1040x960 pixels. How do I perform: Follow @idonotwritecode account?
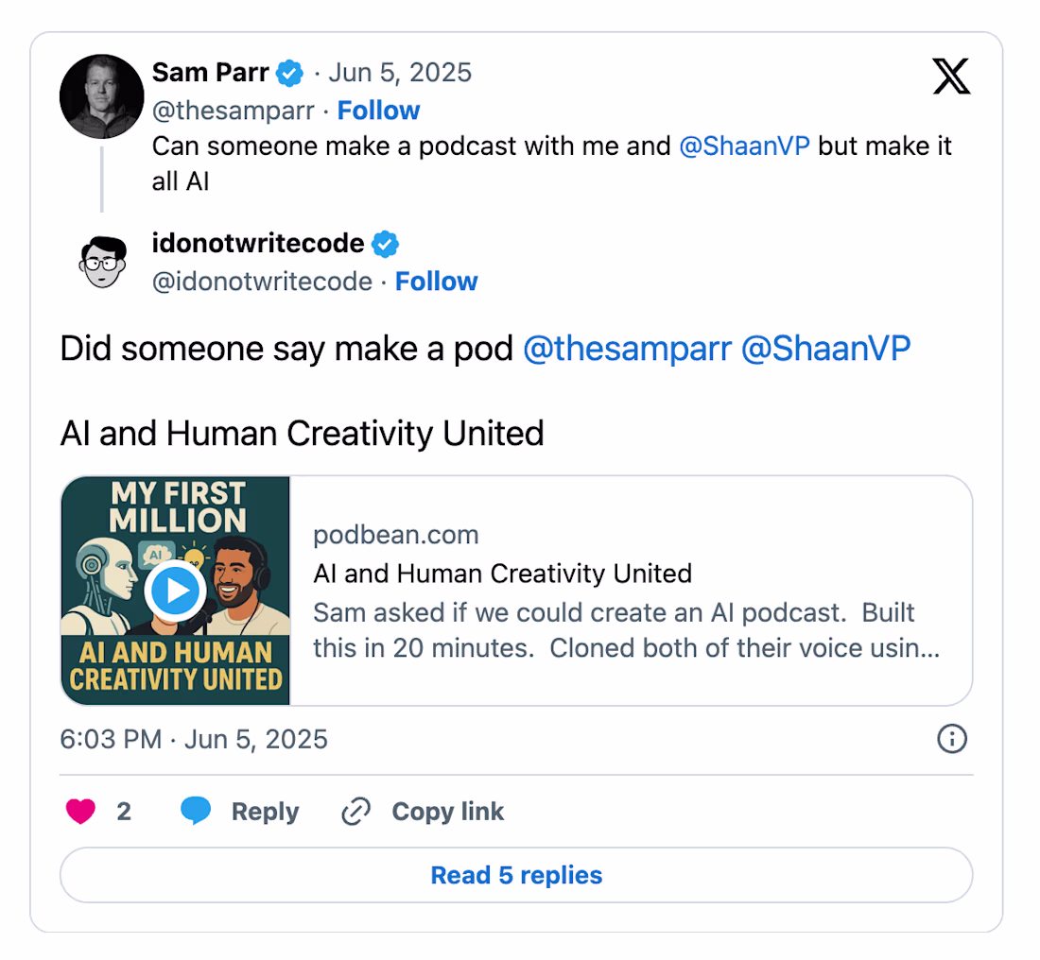[436, 282]
